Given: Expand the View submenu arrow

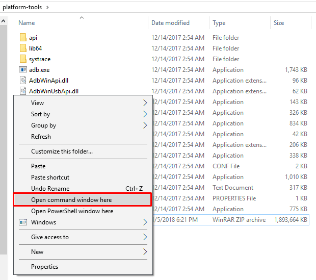Looking at the screenshot, I should coord(145,103).
